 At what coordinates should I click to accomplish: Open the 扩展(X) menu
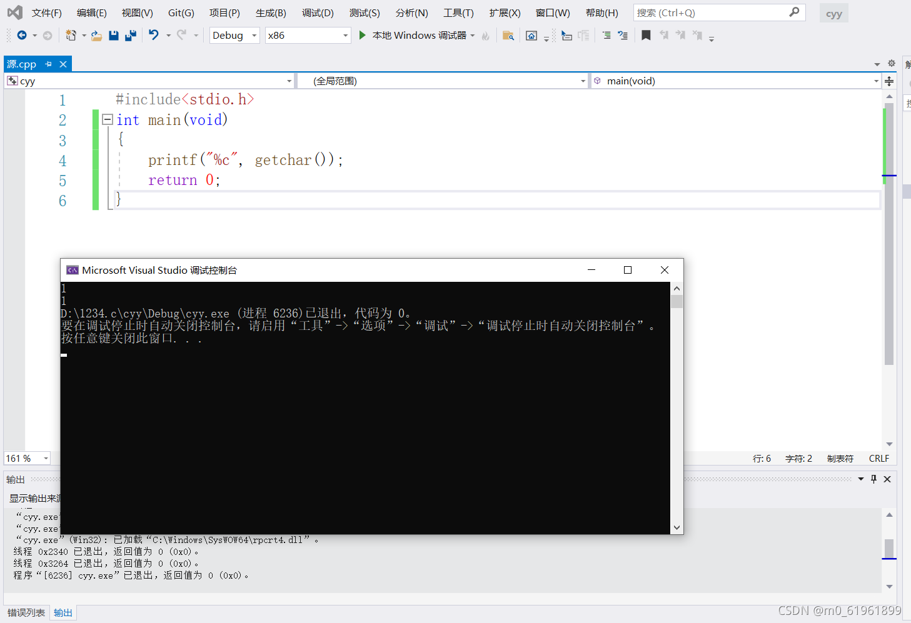click(505, 12)
